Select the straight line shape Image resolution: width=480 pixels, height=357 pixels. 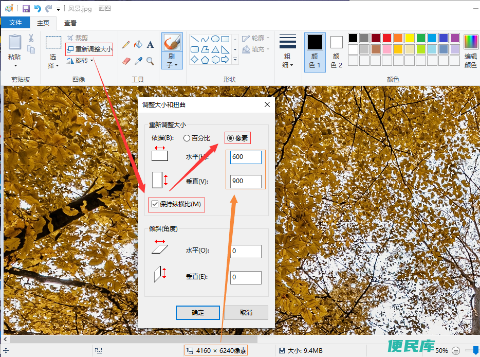tap(194, 39)
